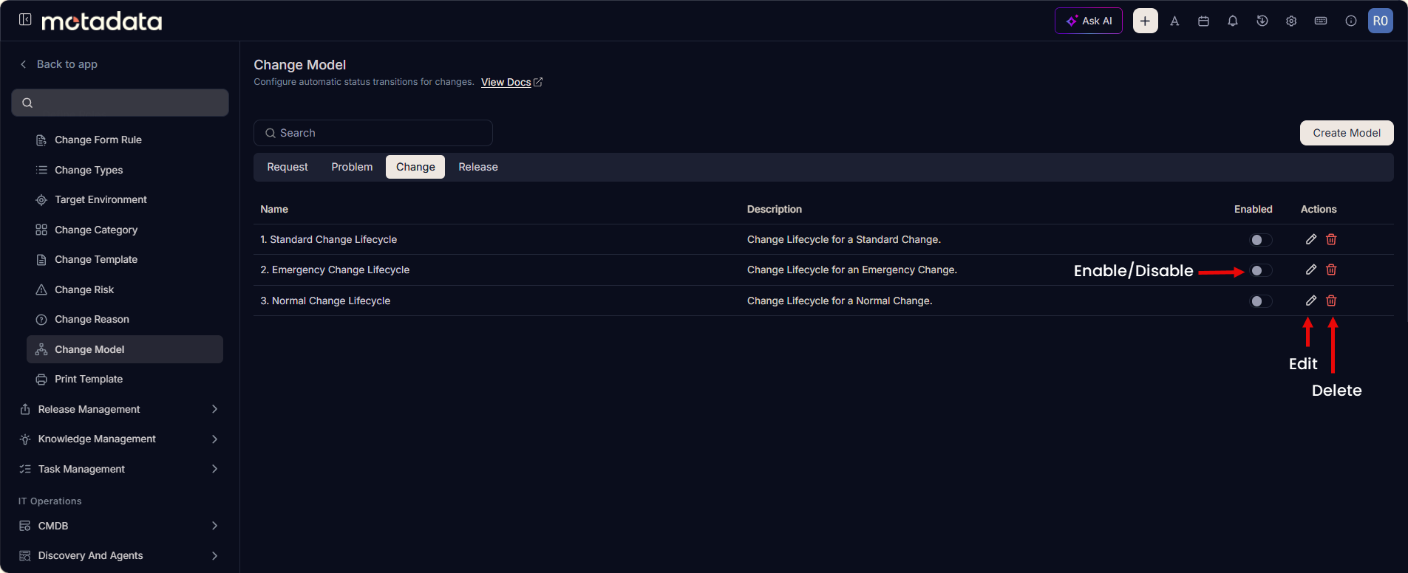Edit the Normal Change Lifecycle model
Screen dimensions: 1408x573
pos(1311,301)
